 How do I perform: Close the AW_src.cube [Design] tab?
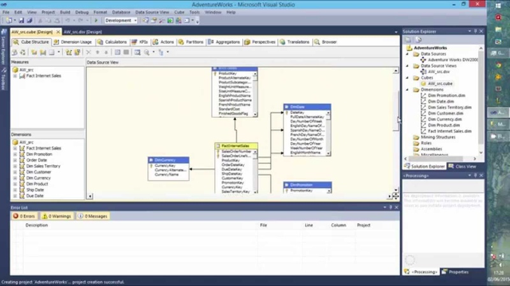(58, 32)
